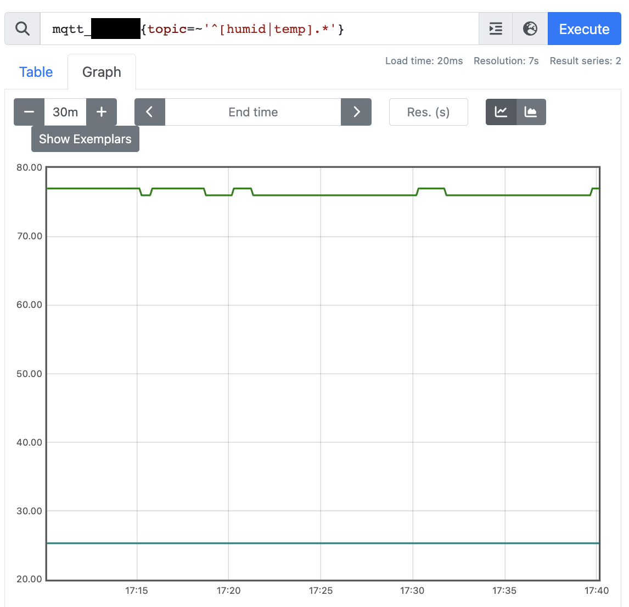Screen dimensions: 629x607
Task: Run the query with Execute
Action: coord(584,29)
